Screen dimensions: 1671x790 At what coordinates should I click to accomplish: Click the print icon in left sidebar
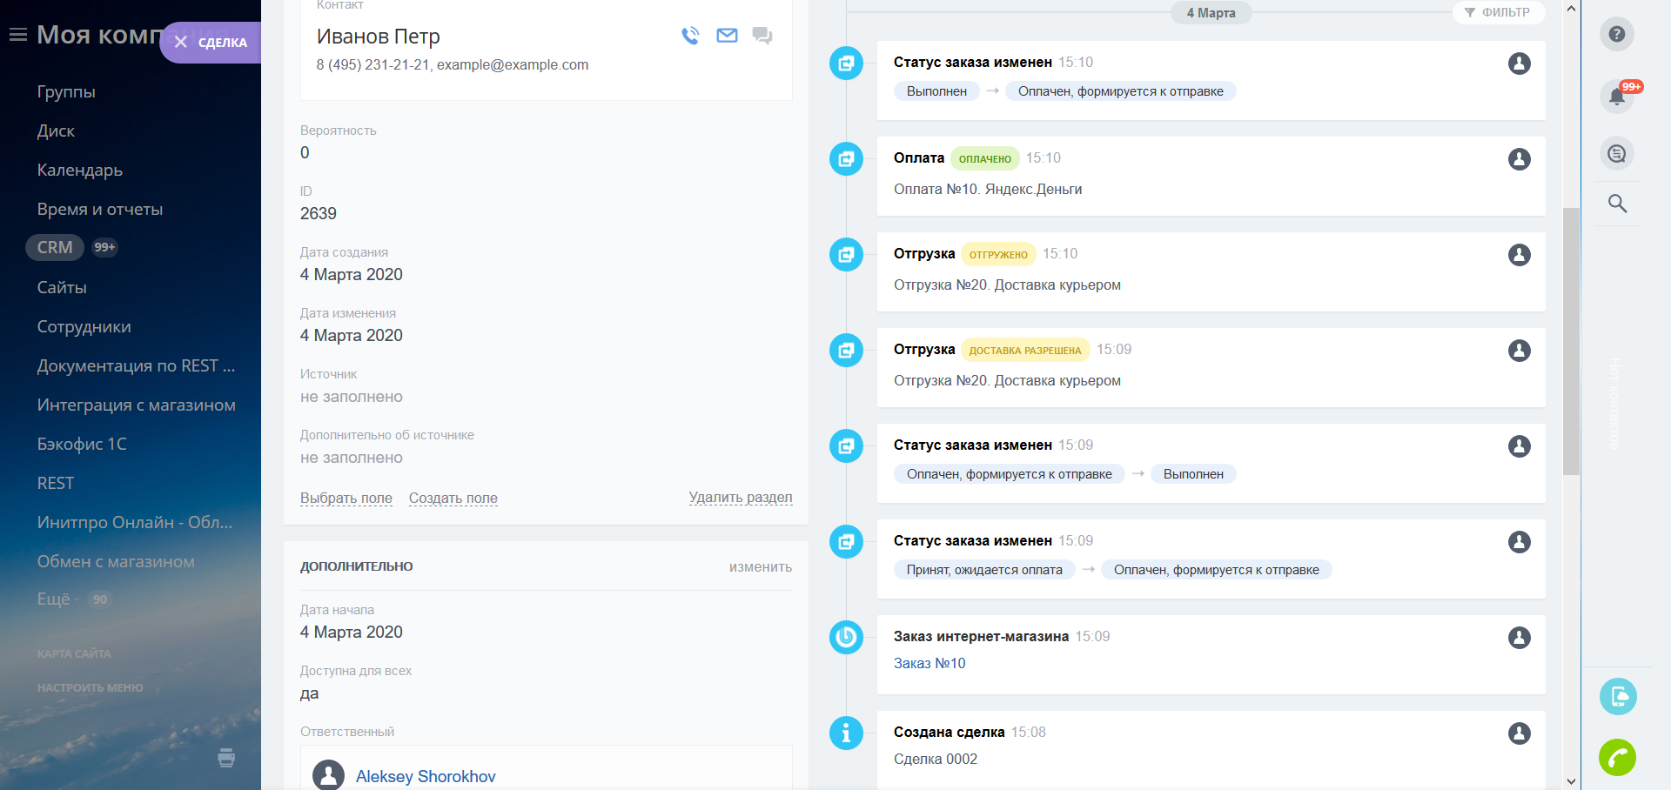point(226,758)
